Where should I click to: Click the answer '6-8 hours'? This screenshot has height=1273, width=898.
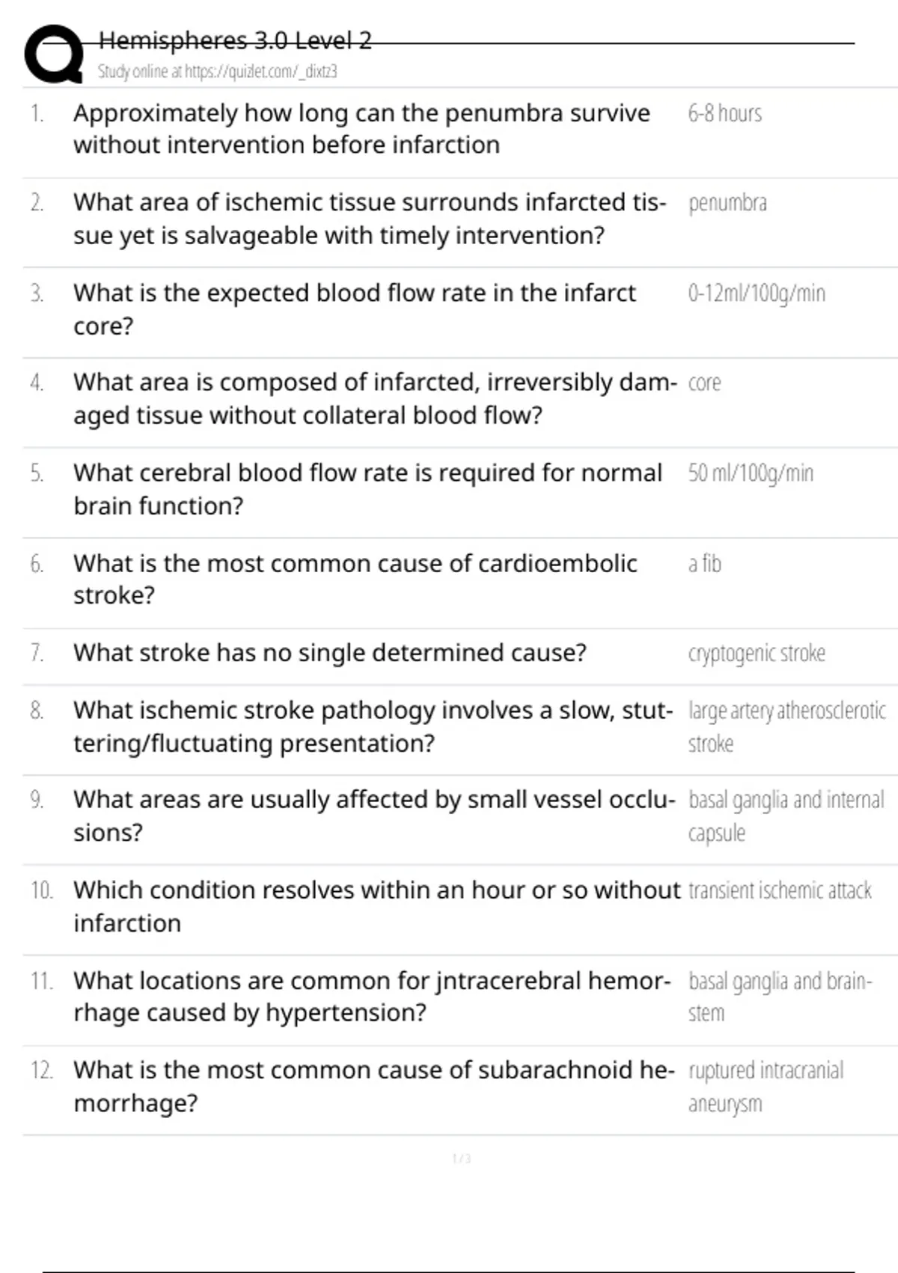pyautogui.click(x=724, y=114)
